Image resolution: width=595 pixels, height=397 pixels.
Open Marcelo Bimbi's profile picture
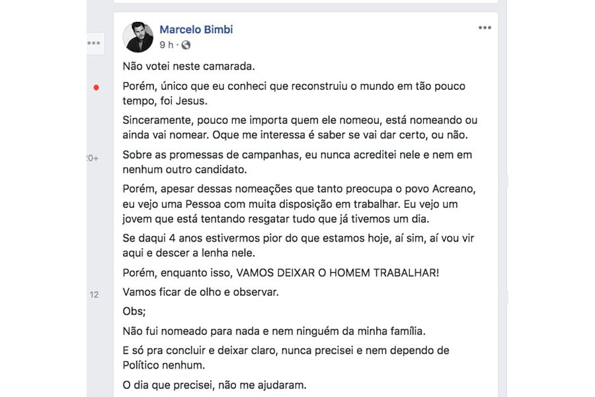139,36
